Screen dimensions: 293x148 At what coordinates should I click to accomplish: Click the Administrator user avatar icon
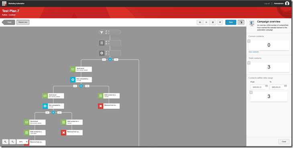287,3
